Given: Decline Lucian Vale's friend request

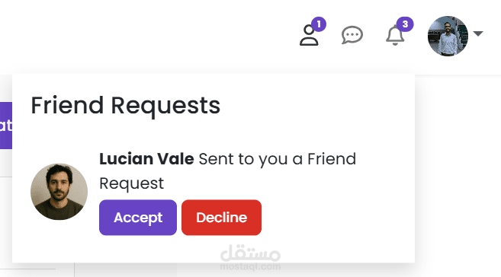Looking at the screenshot, I should click(221, 218).
